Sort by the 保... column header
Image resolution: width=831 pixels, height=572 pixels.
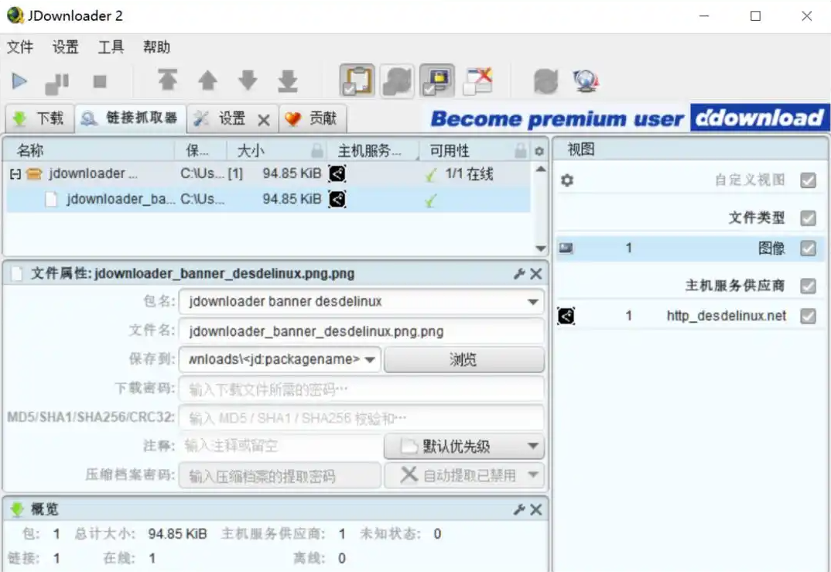pyautogui.click(x=200, y=151)
